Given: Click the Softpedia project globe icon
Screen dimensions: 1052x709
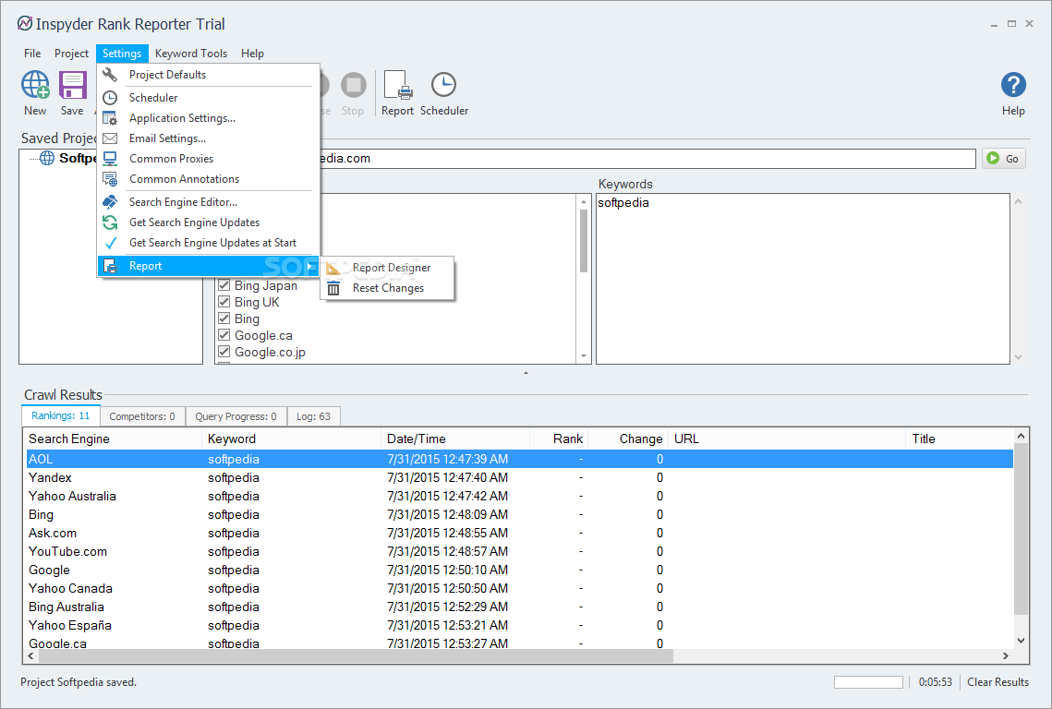Looking at the screenshot, I should 47,158.
